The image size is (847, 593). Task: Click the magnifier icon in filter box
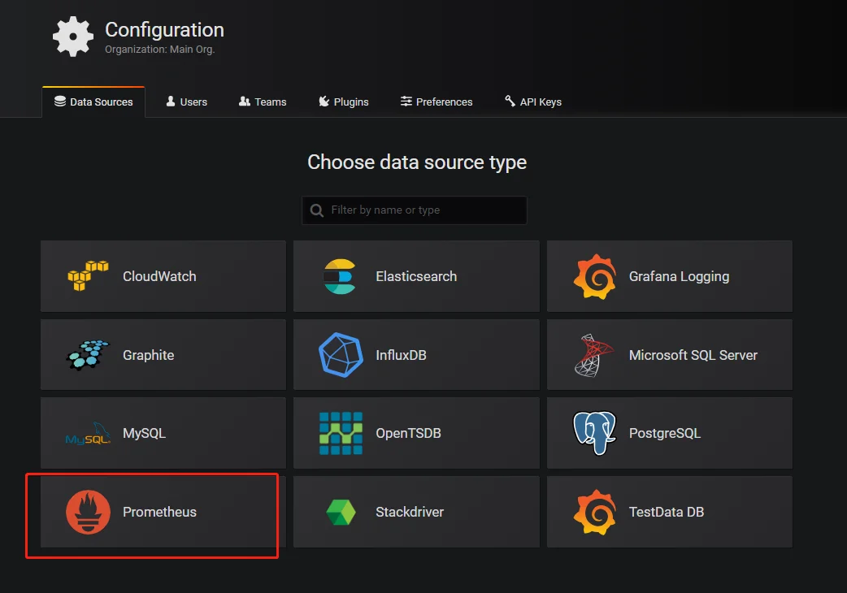pos(317,210)
